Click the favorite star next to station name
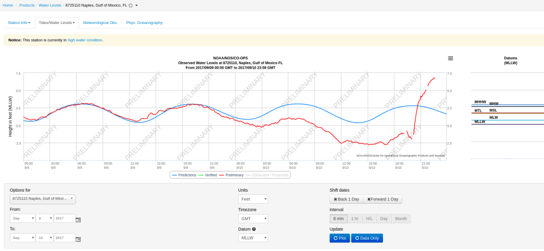 point(131,5)
